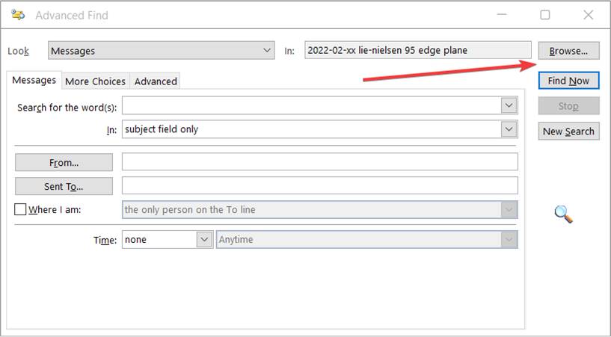Image resolution: width=611 pixels, height=337 pixels.
Task: Select the Messages tab
Action: tap(34, 81)
